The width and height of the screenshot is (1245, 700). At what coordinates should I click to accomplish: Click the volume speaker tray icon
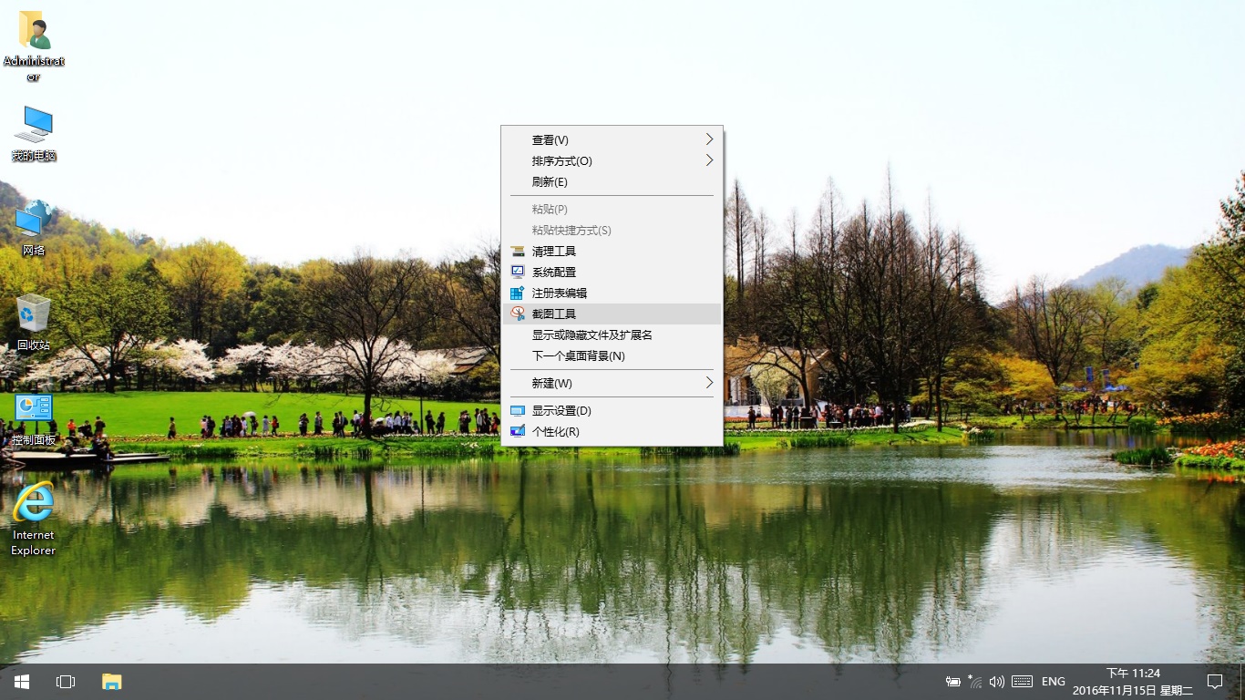point(997,682)
